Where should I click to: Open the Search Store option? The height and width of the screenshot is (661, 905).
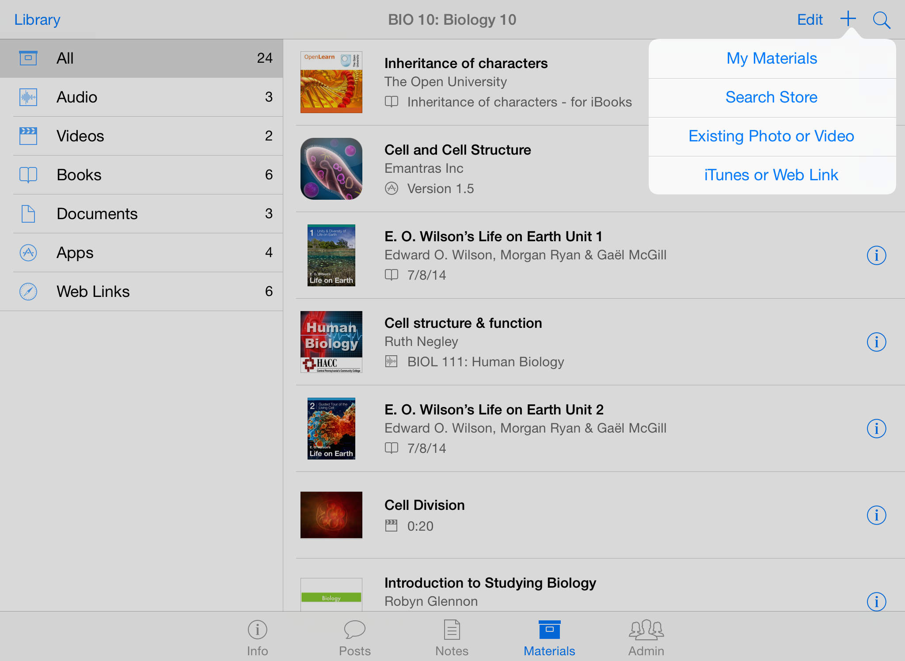click(x=772, y=97)
